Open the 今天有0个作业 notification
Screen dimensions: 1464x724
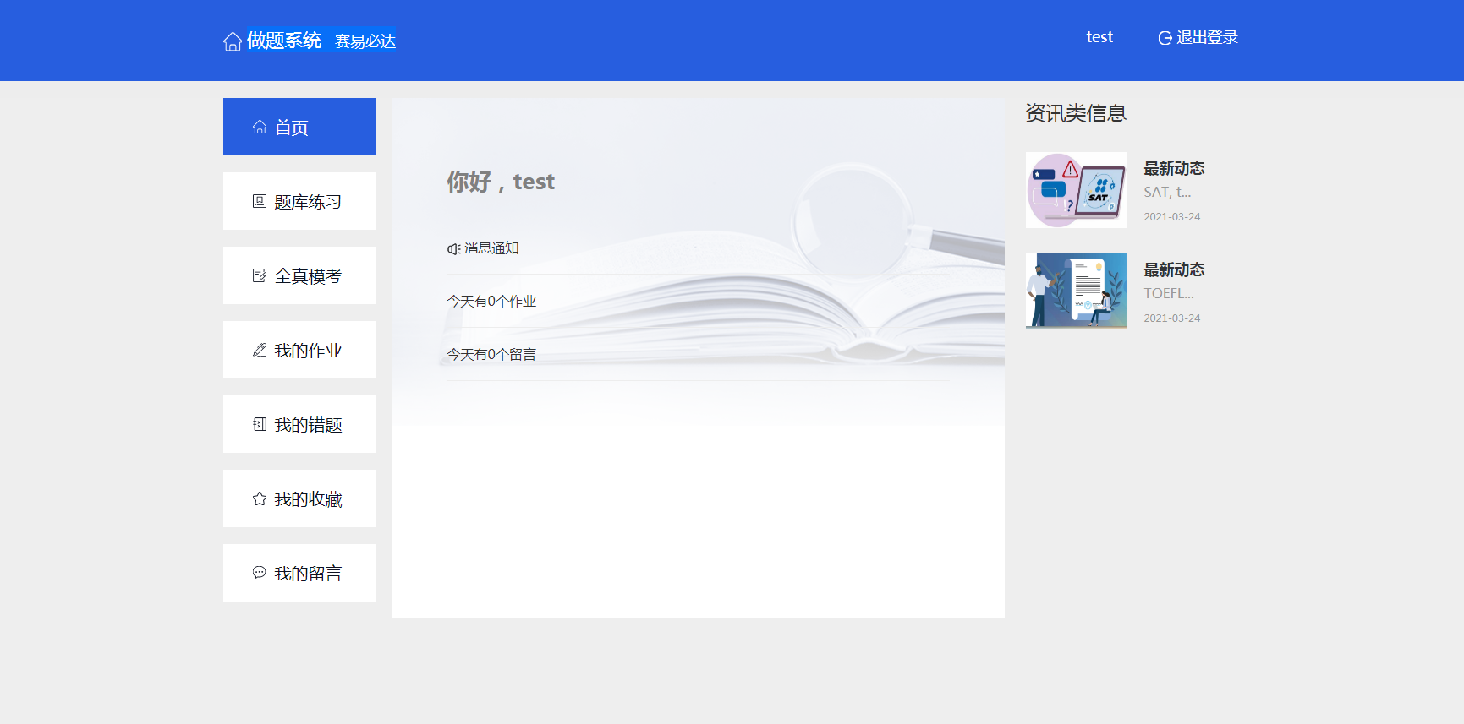[491, 302]
